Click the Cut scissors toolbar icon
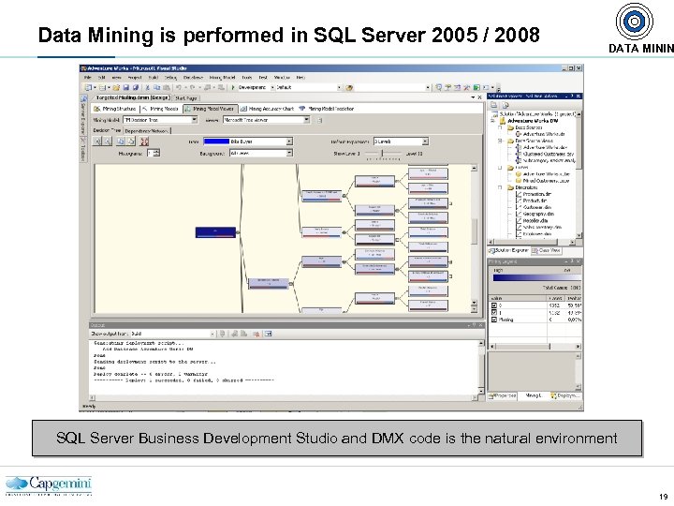Viewport: 674px width, 506px height. [x=147, y=88]
